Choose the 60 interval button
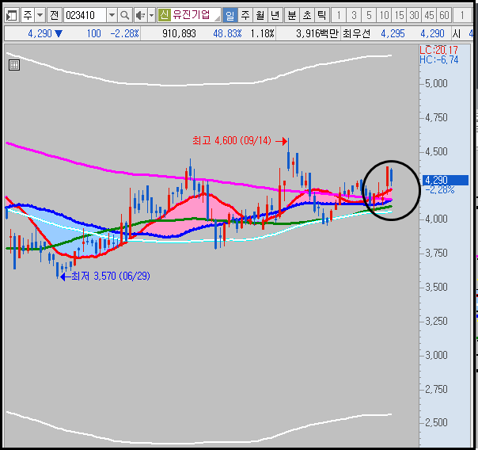Viewport: 478px width, 450px height. click(x=444, y=15)
